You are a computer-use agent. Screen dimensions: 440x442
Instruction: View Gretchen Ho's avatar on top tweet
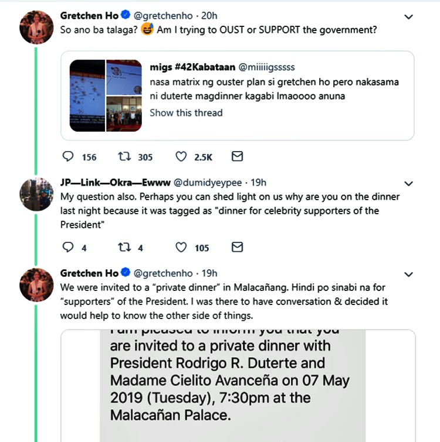pos(36,28)
